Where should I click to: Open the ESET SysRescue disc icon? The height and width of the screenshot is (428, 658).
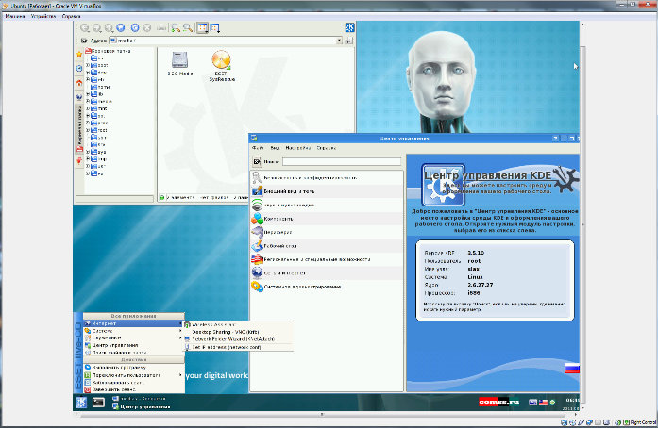pyautogui.click(x=222, y=66)
